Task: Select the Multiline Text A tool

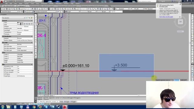Action: [x=36, y=55]
